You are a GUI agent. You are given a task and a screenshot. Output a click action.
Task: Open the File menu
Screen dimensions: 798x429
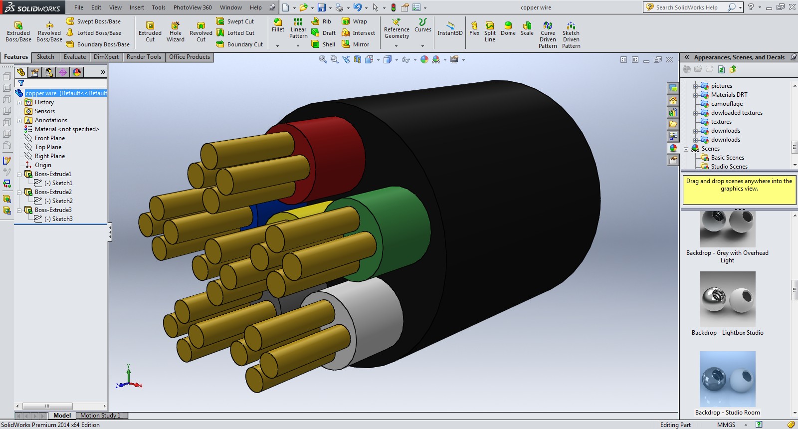(79, 7)
